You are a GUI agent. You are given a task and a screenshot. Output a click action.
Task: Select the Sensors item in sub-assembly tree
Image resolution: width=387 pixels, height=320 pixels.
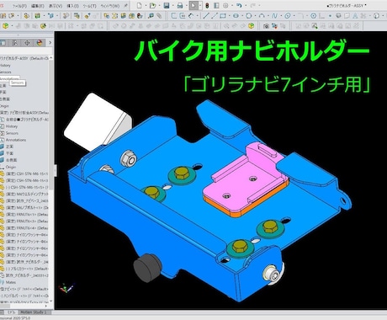12,133
